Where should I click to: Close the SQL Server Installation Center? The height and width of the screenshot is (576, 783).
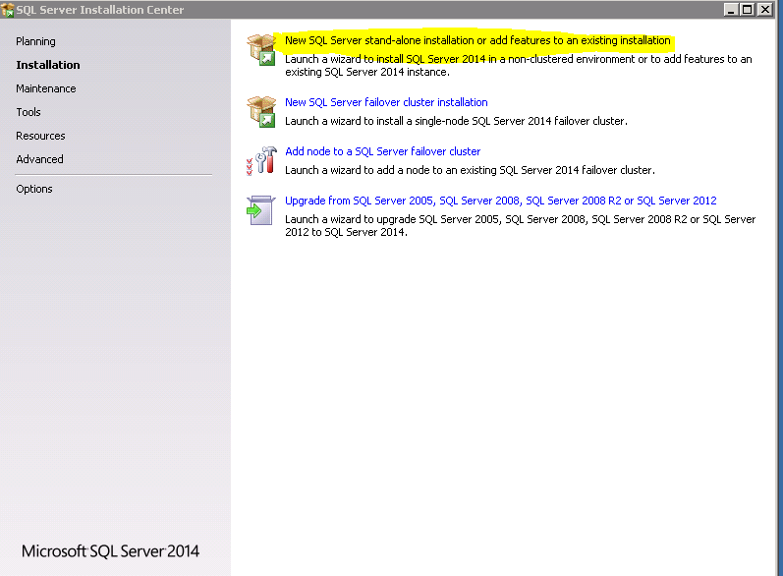pos(764,10)
